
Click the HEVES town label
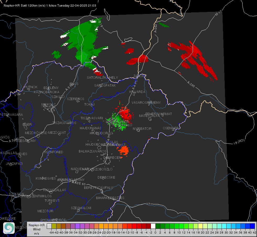22,154
